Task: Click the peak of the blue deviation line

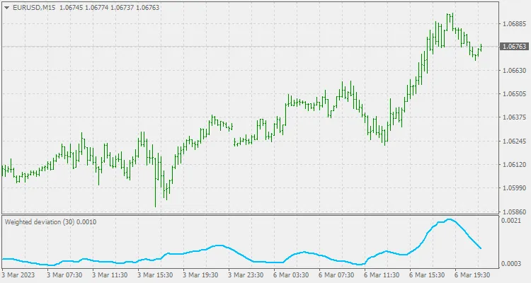Action: click(449, 219)
